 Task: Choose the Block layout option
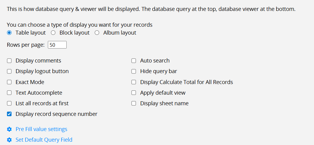(x=53, y=33)
